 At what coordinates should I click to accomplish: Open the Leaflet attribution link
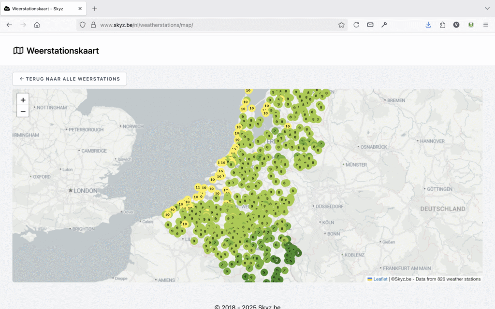pyautogui.click(x=380, y=279)
